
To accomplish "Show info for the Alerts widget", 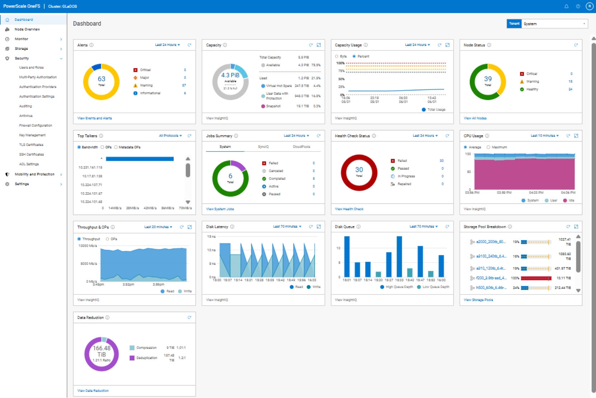I will click(x=91, y=45).
